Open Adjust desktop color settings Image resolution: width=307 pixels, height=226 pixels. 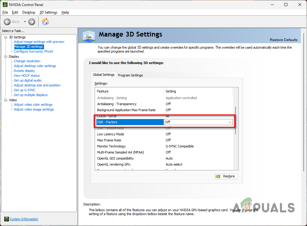(35, 66)
